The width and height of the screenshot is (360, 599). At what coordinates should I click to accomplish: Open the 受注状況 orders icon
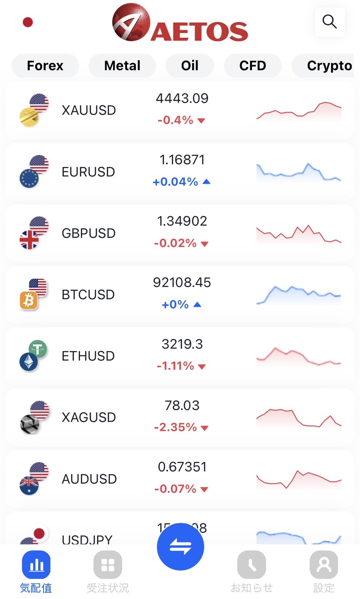[108, 565]
